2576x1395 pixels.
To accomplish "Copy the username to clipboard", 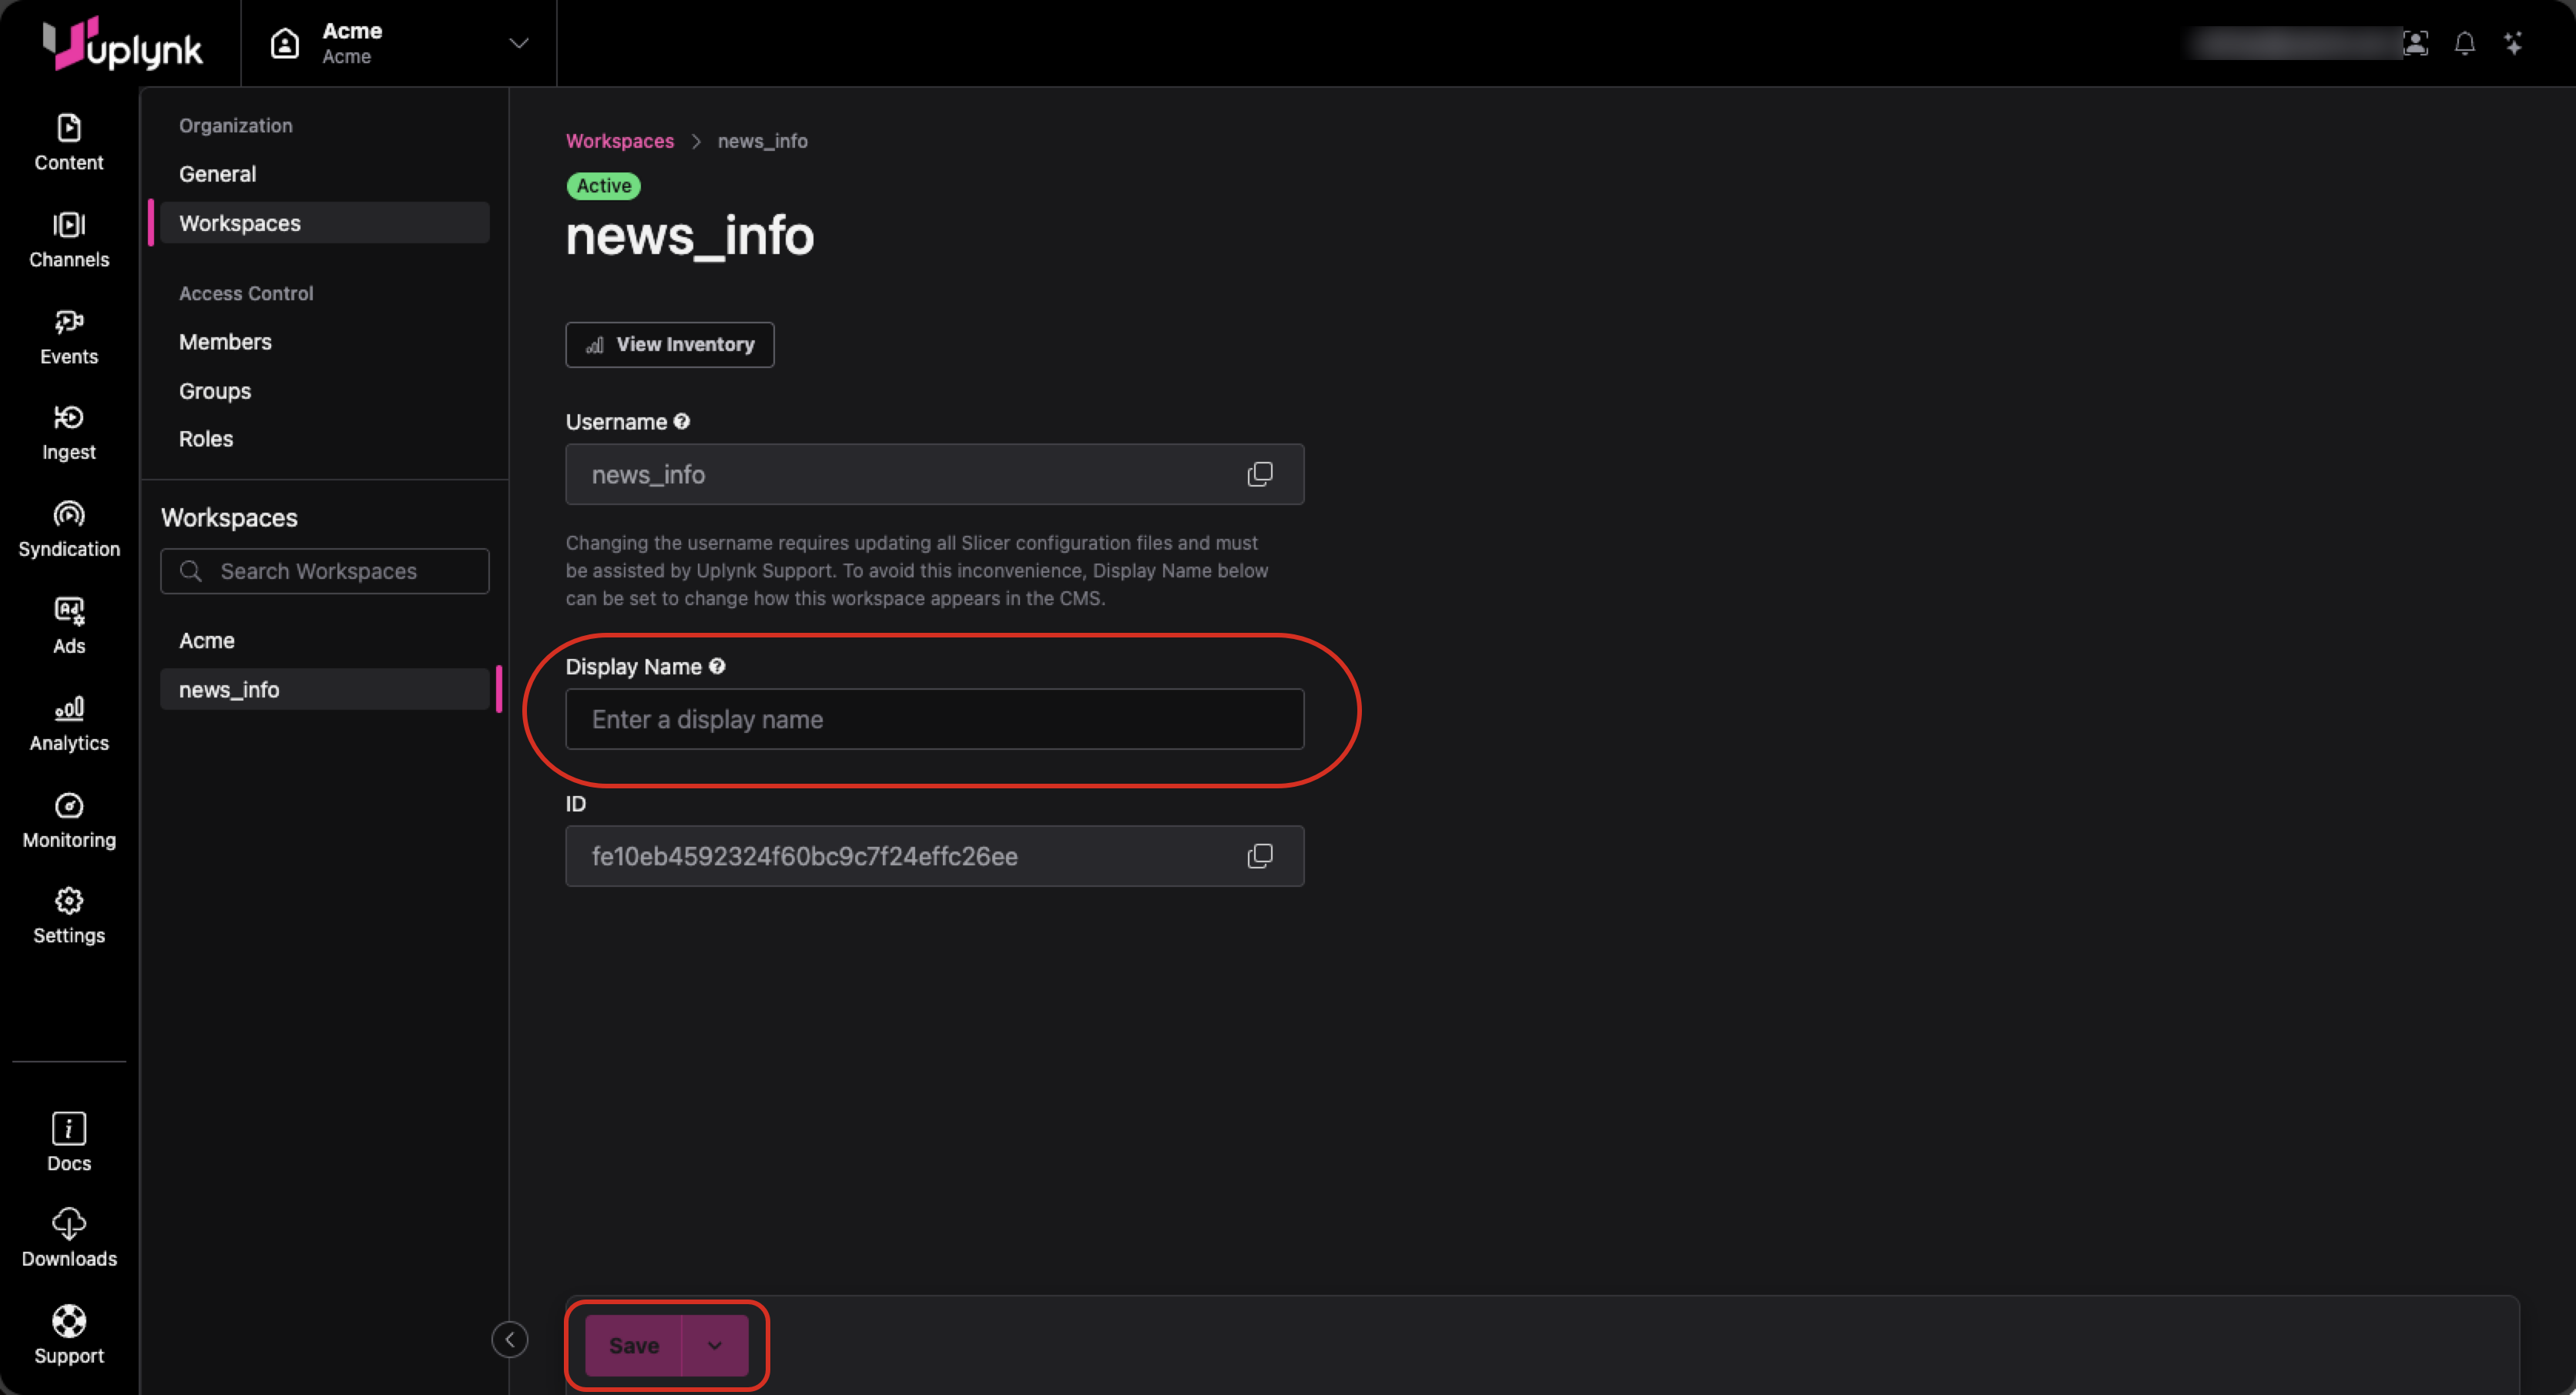I will click(x=1259, y=475).
